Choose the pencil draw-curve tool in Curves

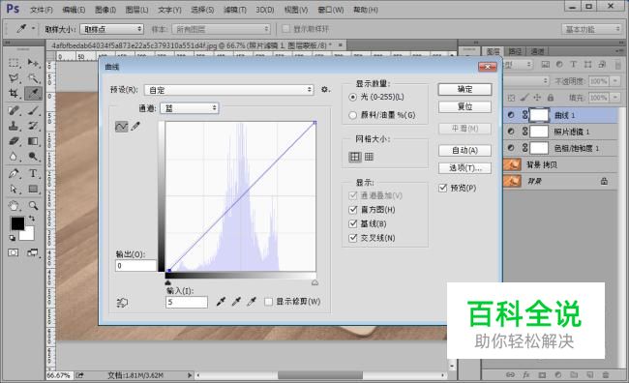tap(135, 127)
